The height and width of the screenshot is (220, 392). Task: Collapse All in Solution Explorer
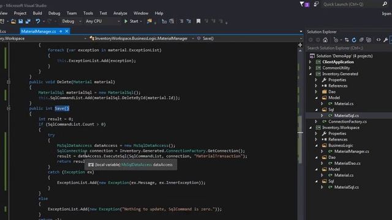(x=361, y=40)
